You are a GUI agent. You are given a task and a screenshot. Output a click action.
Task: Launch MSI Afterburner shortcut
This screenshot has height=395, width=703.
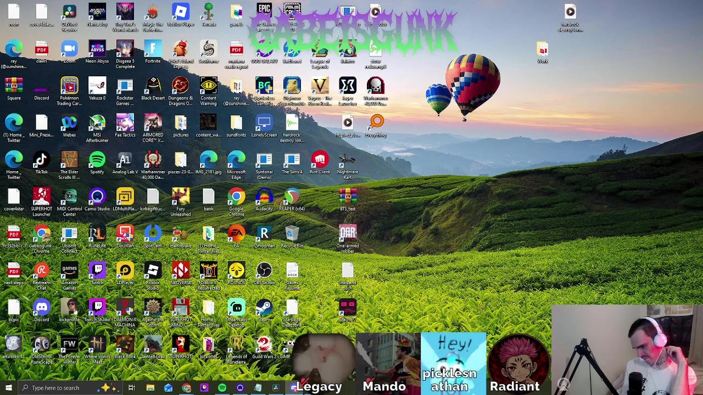(97, 128)
